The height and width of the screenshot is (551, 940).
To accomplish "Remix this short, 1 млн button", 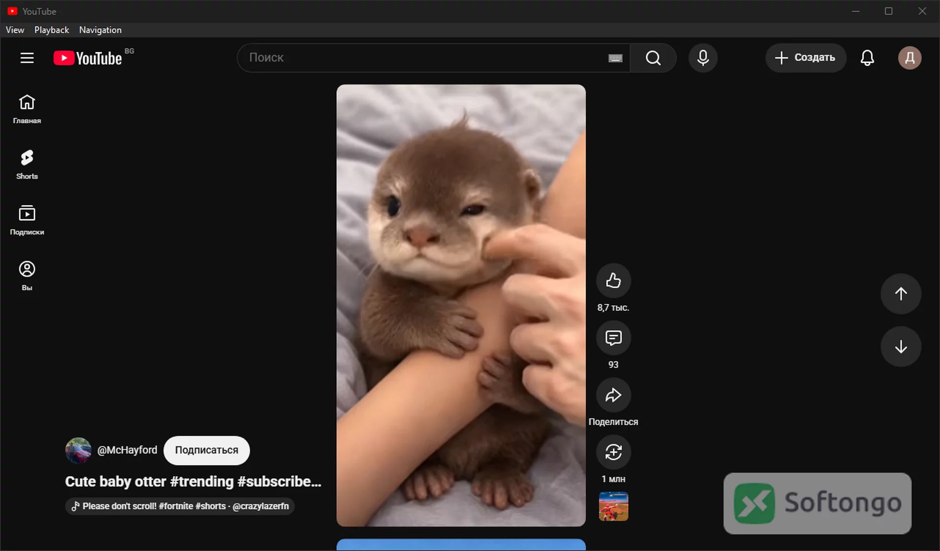I will pyautogui.click(x=613, y=452).
